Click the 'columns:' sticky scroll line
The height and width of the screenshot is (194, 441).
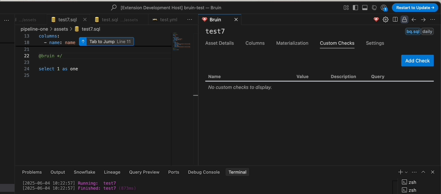(49, 36)
